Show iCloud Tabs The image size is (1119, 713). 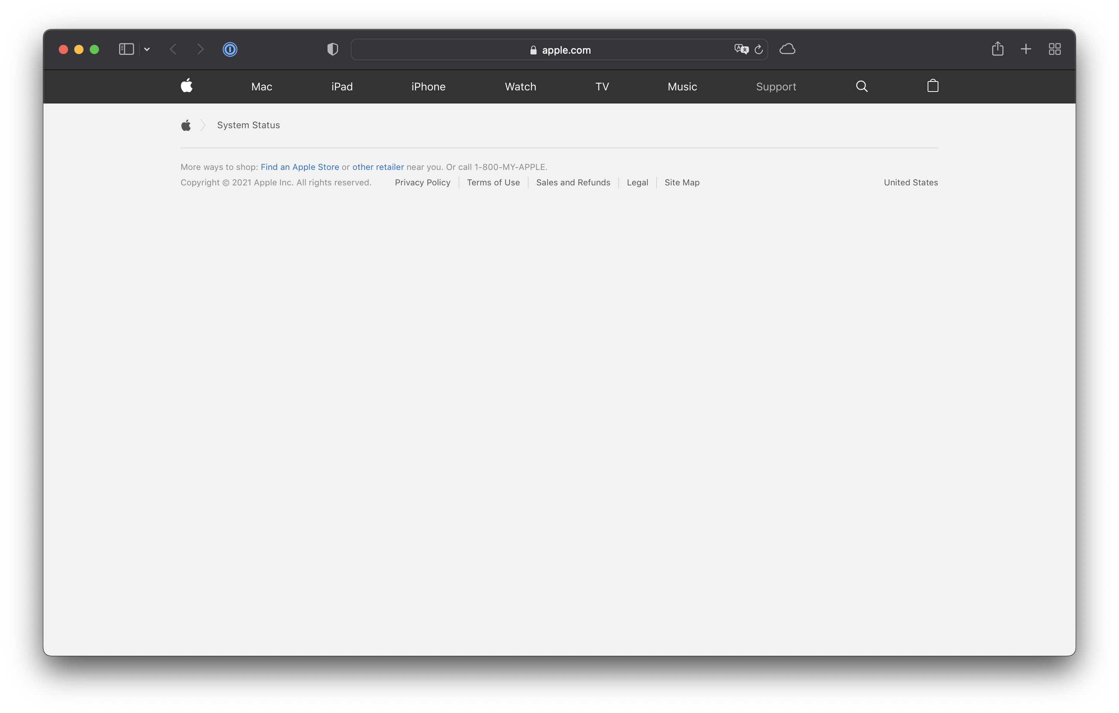788,49
